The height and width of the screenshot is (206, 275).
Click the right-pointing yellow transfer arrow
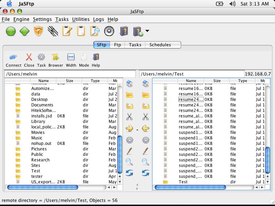click(130, 128)
